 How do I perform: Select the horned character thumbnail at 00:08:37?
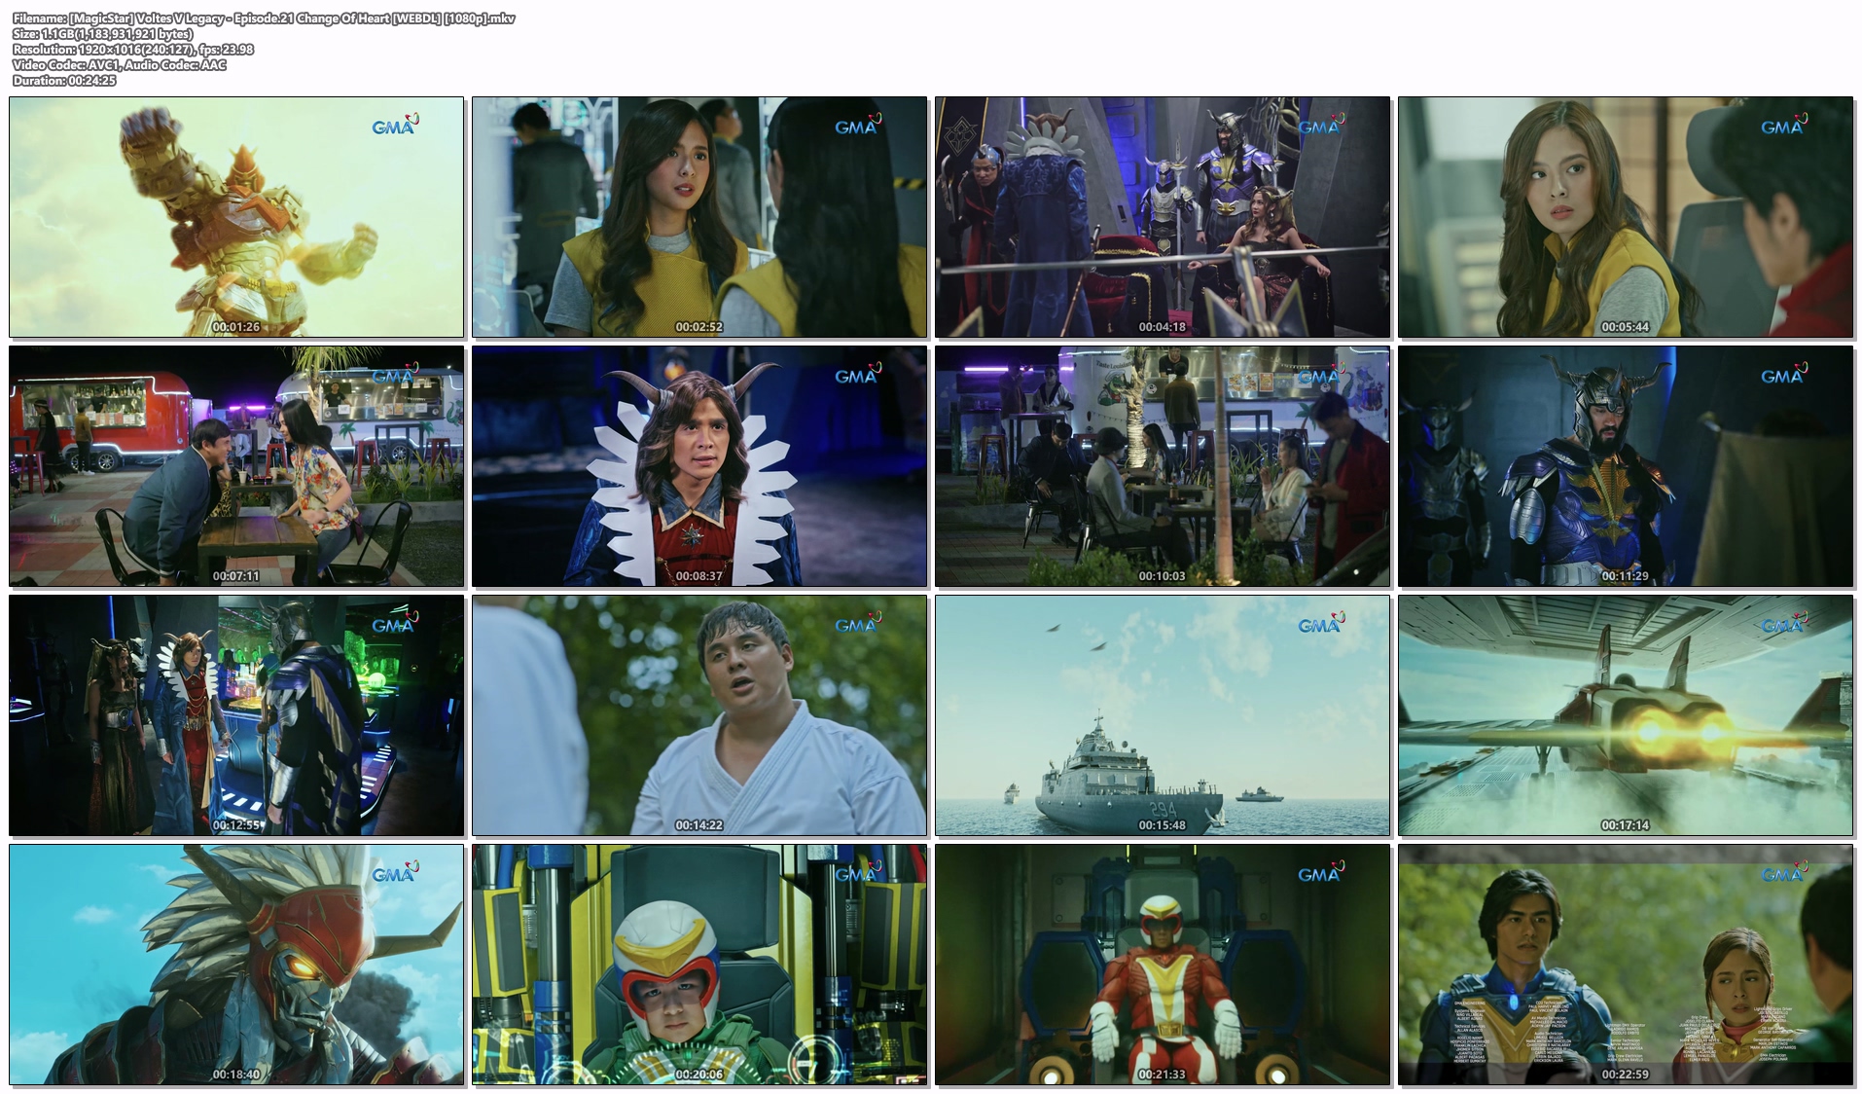pos(699,466)
